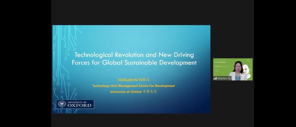Click the yellow 'University of Oxford' affiliation line

click(126, 92)
